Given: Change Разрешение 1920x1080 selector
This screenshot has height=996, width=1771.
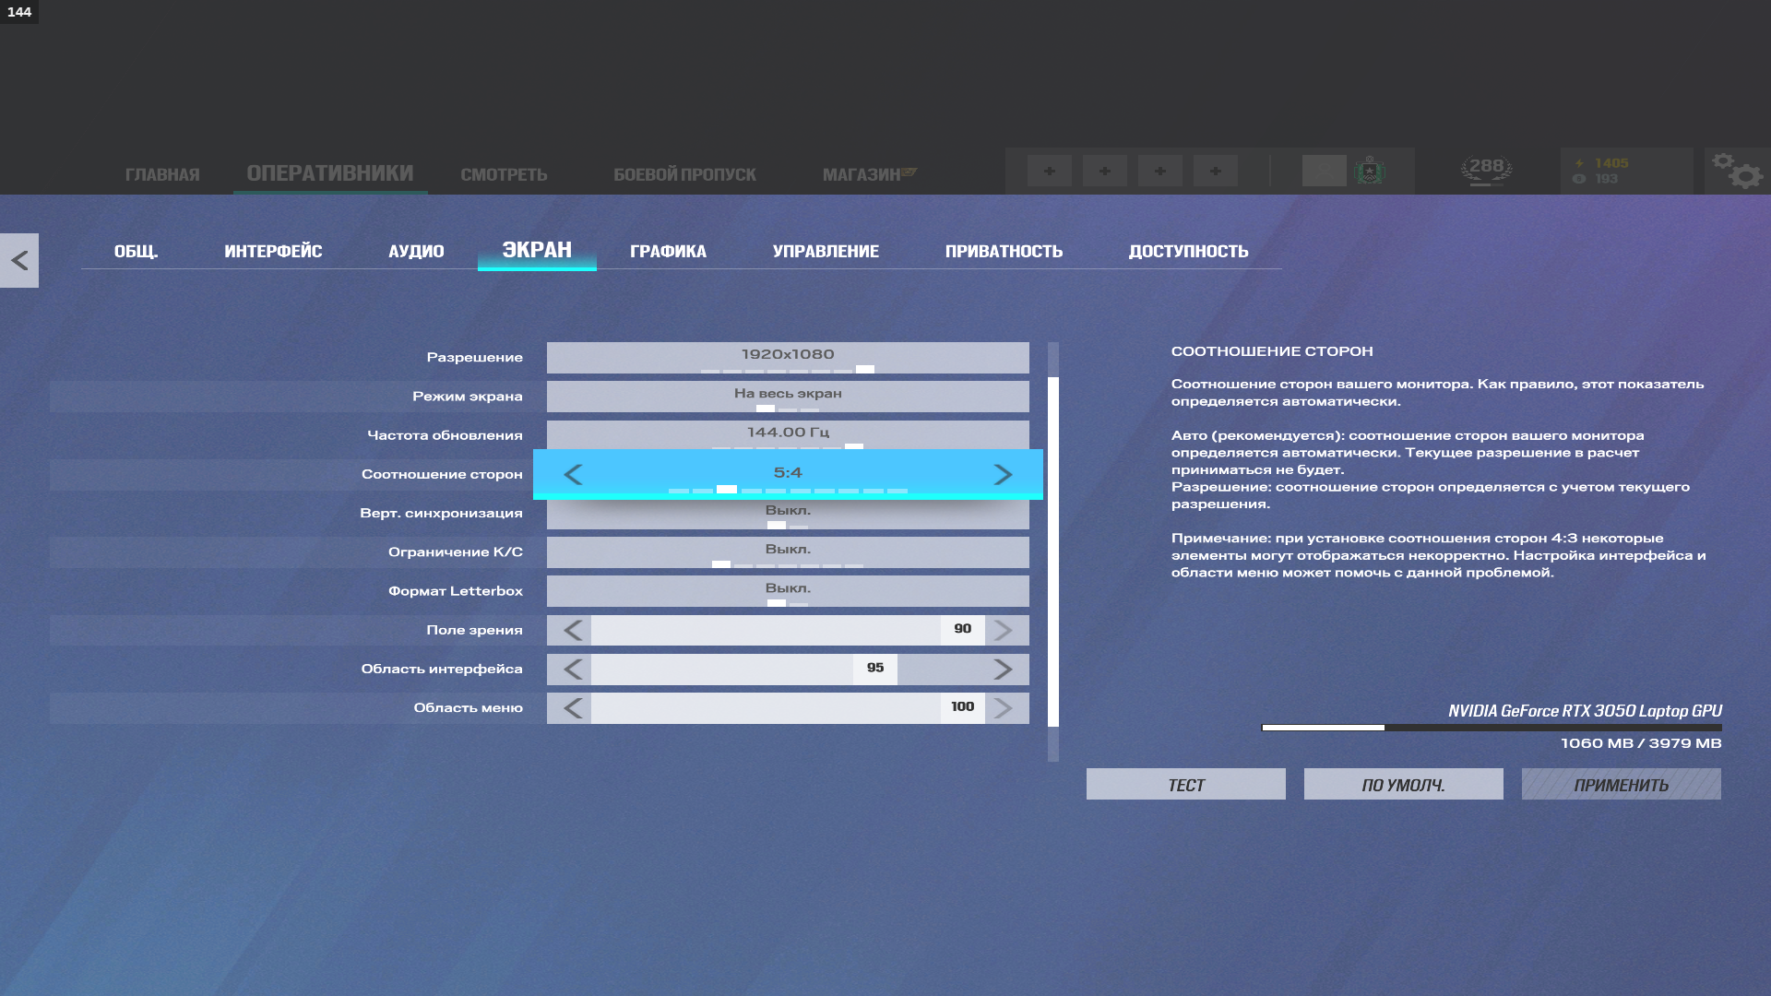Looking at the screenshot, I should coord(788,358).
